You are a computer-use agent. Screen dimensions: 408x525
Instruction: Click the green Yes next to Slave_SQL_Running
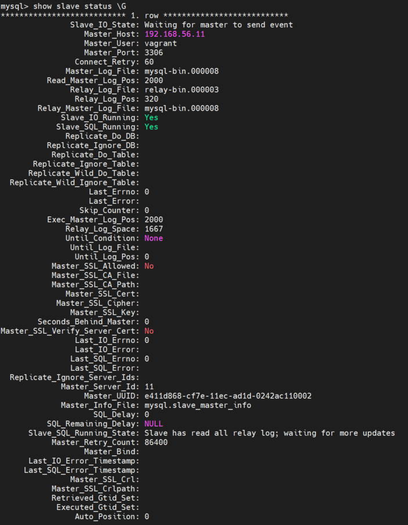[151, 127]
